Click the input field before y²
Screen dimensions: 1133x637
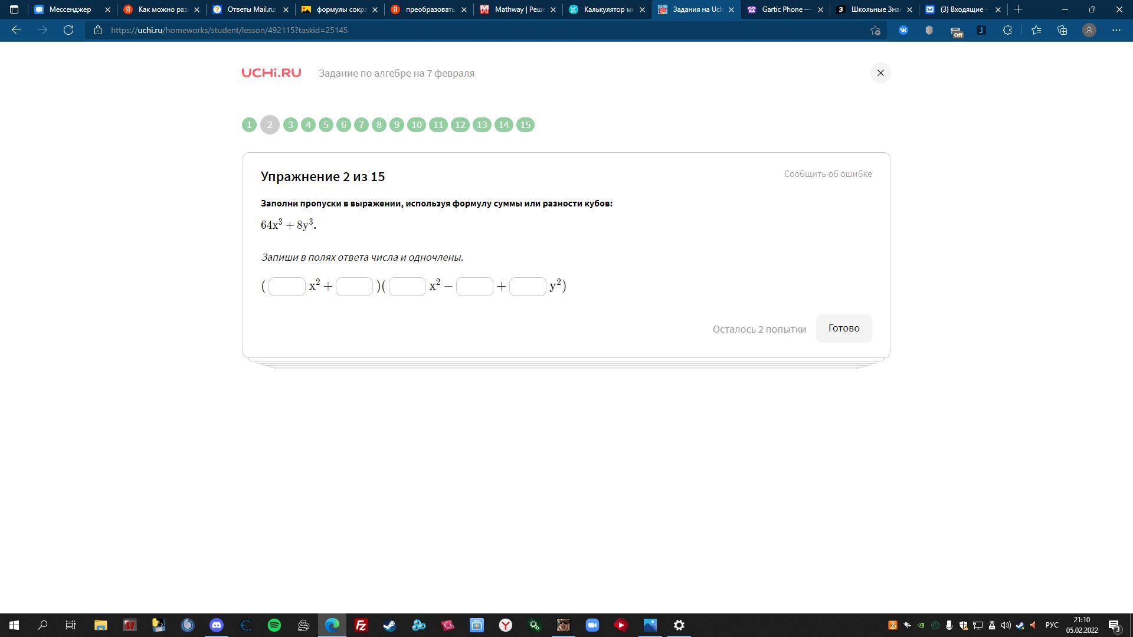click(x=528, y=287)
